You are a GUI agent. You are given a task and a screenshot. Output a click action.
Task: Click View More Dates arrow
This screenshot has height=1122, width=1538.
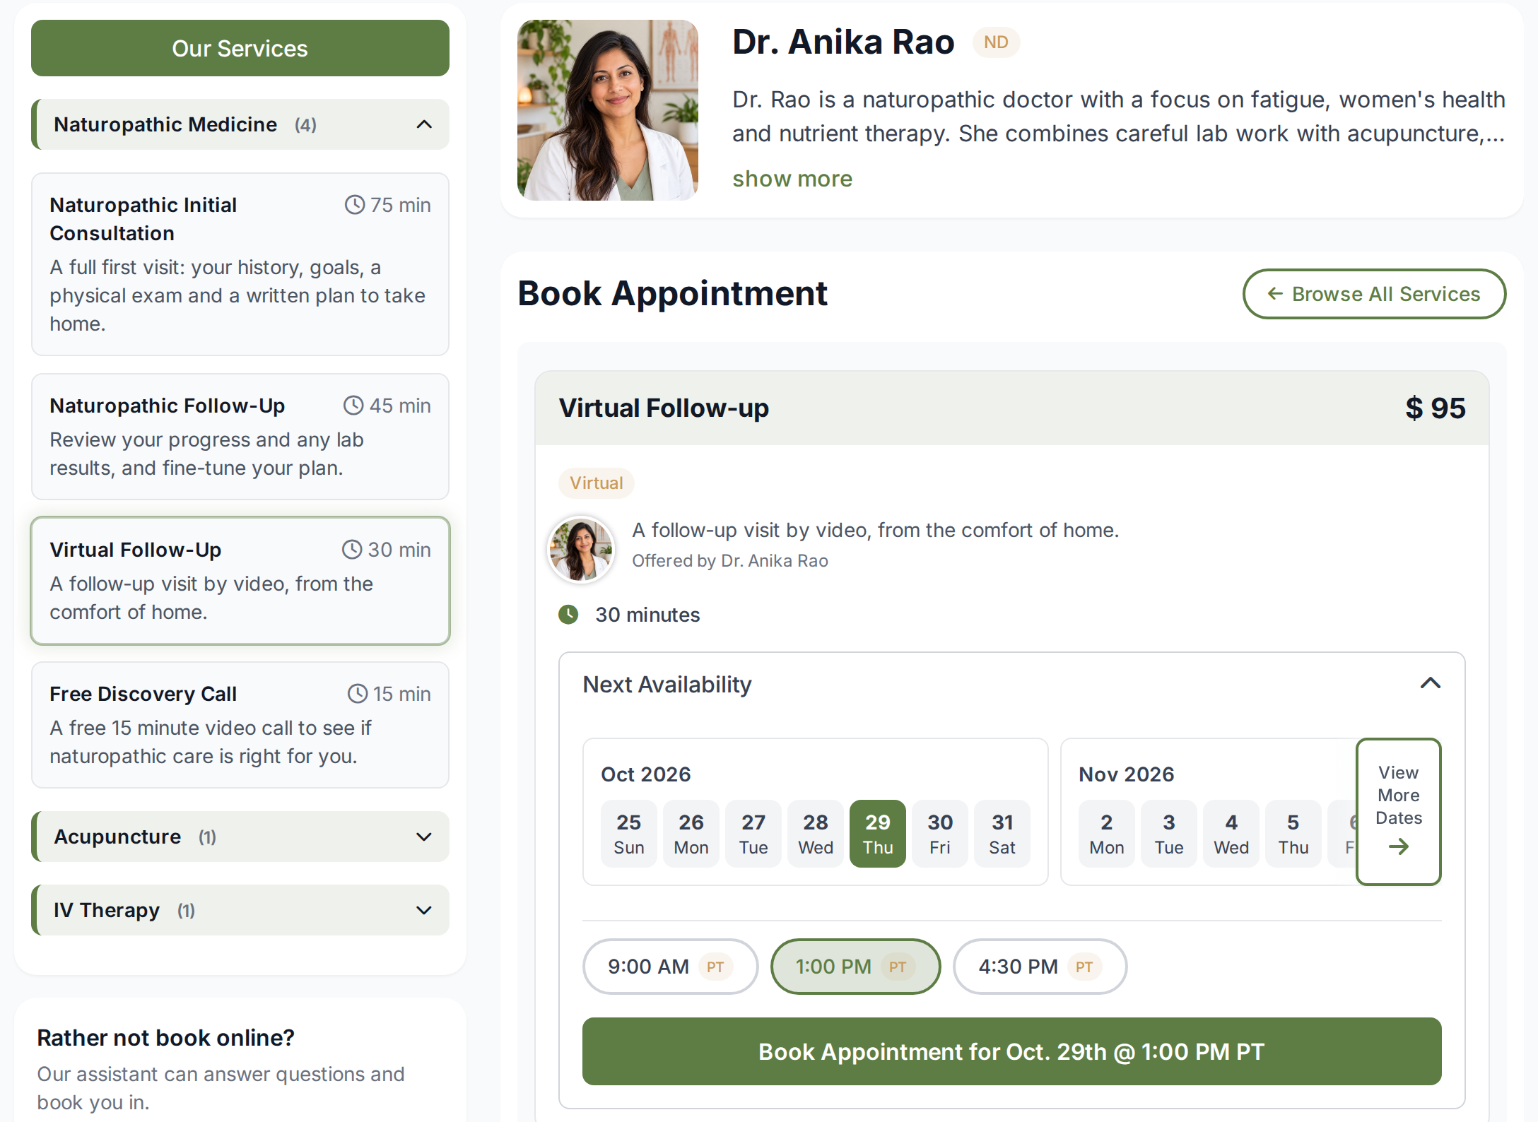click(1399, 812)
